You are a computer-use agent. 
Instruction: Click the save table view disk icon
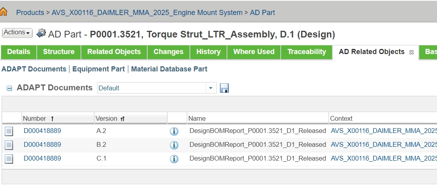(224, 88)
